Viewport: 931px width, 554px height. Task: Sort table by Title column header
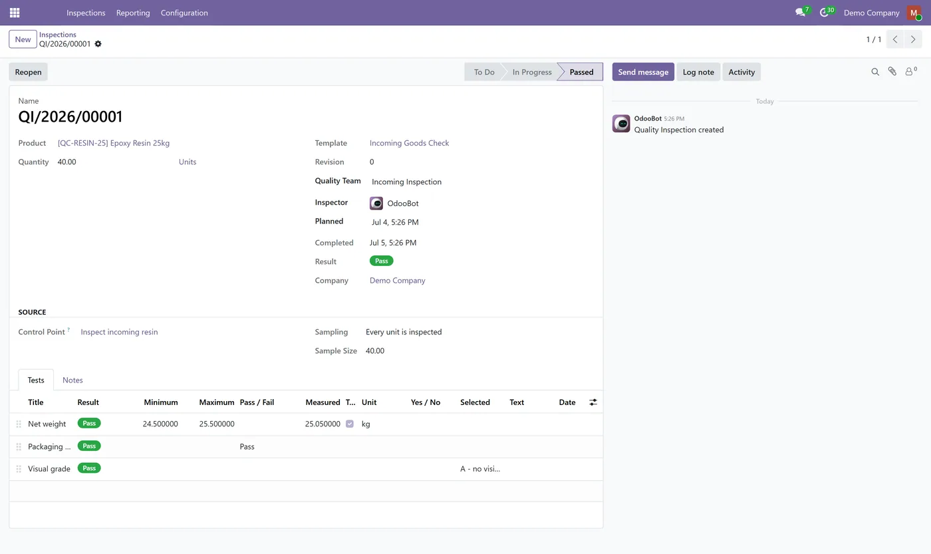[36, 402]
